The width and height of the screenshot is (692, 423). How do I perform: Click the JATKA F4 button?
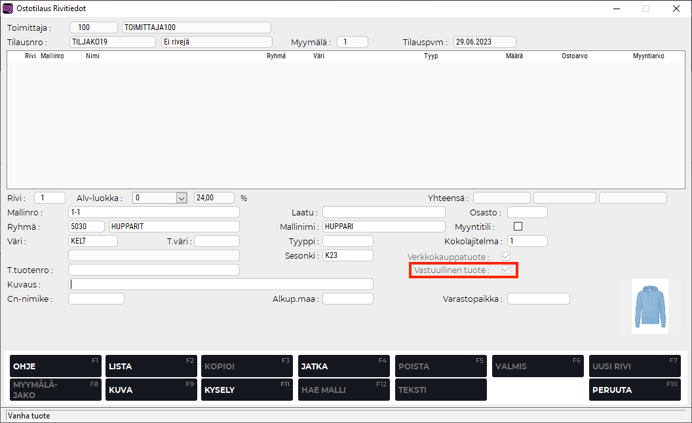[x=343, y=366]
